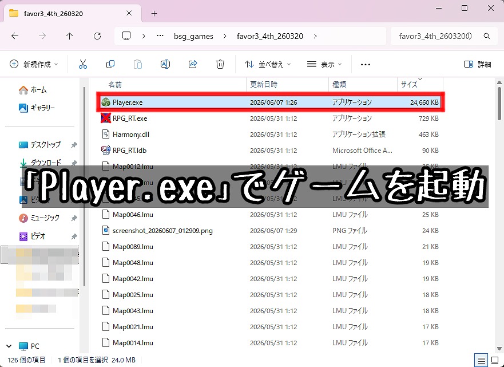Click the PC monitor icon in address bar
This screenshot has height=367, width=504.
point(126,35)
